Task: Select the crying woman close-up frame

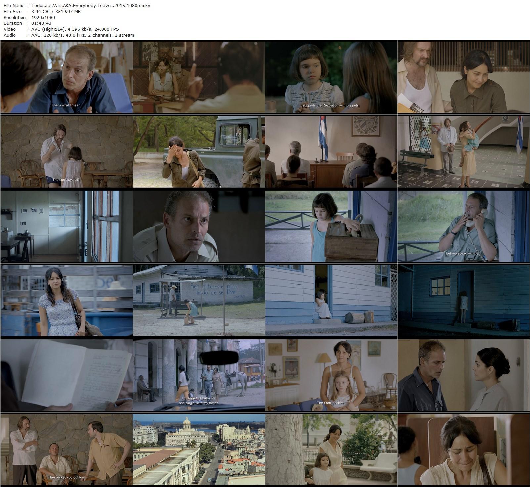Action: (x=464, y=450)
